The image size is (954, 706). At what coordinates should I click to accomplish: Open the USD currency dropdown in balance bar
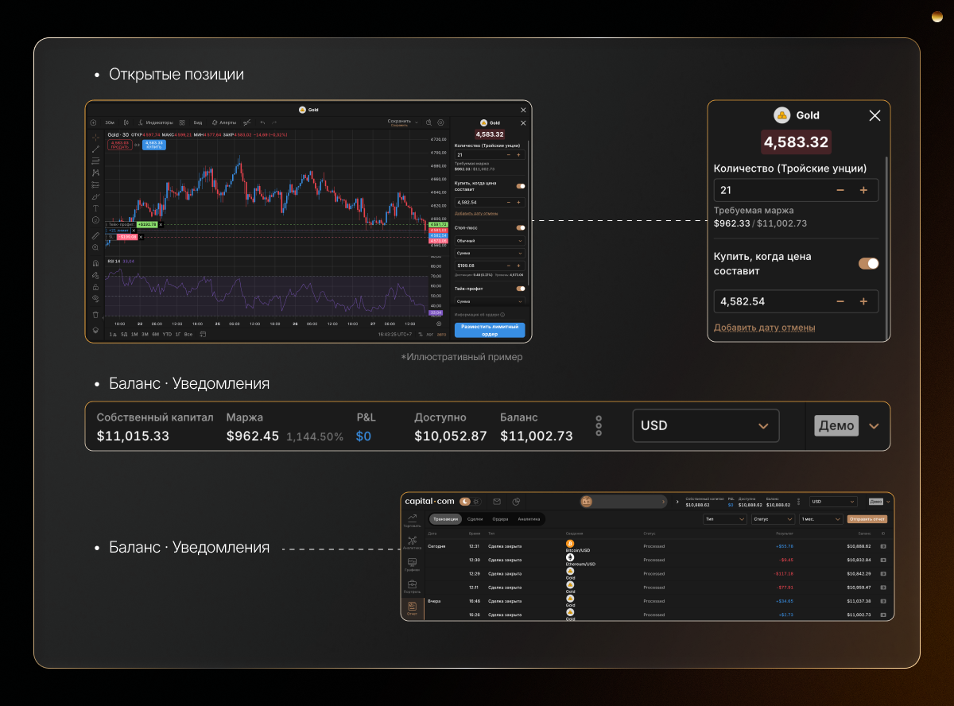coord(706,425)
